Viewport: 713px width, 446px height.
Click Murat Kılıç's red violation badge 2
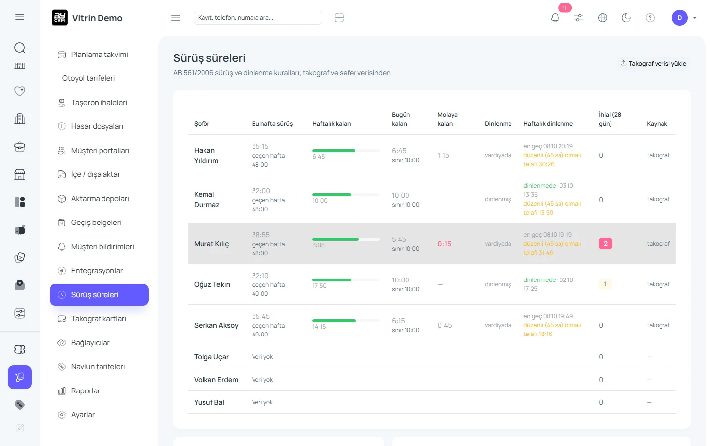605,244
